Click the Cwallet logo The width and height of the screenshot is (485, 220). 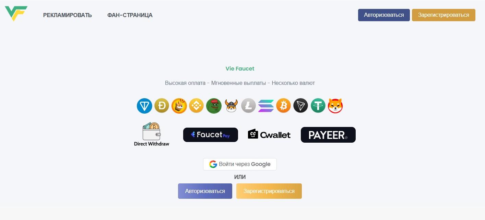tap(269, 134)
